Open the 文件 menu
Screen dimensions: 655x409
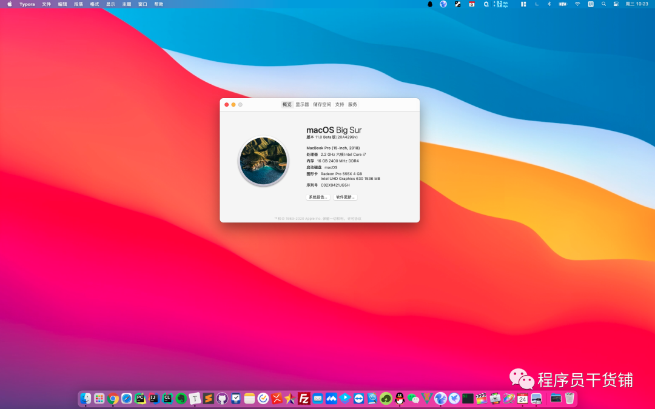[46, 4]
